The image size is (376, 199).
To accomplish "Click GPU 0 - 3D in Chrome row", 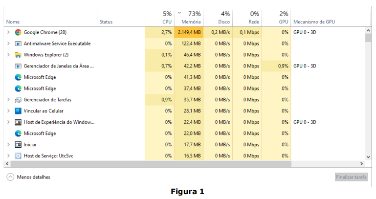I will coord(305,32).
